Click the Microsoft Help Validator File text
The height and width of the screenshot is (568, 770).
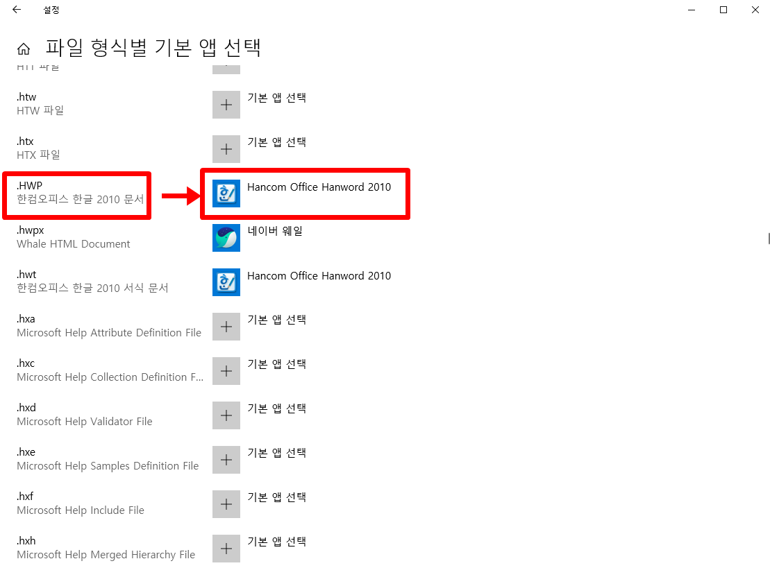pyautogui.click(x=85, y=422)
